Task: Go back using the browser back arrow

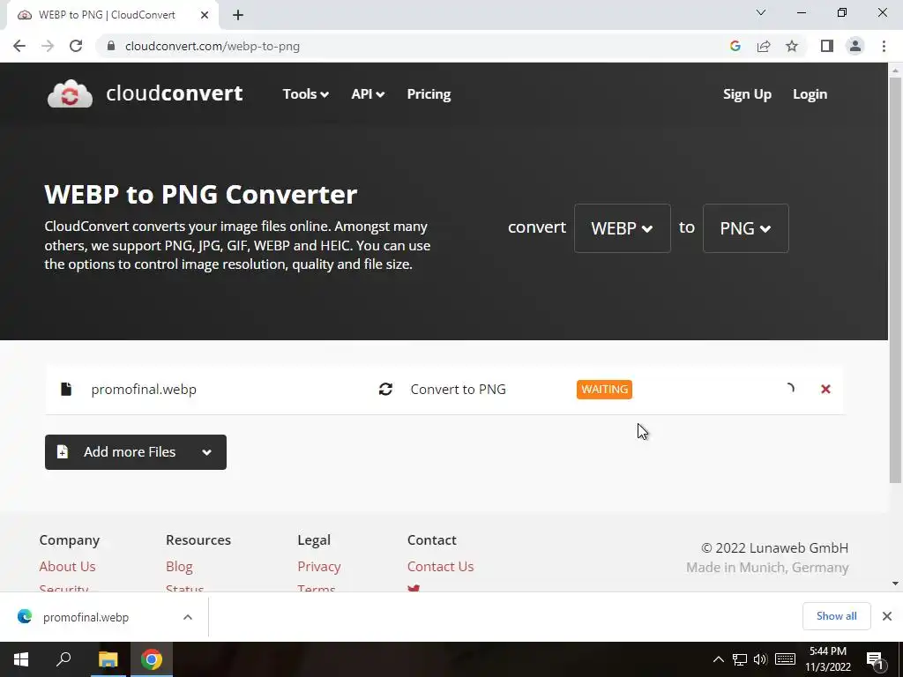Action: click(19, 46)
